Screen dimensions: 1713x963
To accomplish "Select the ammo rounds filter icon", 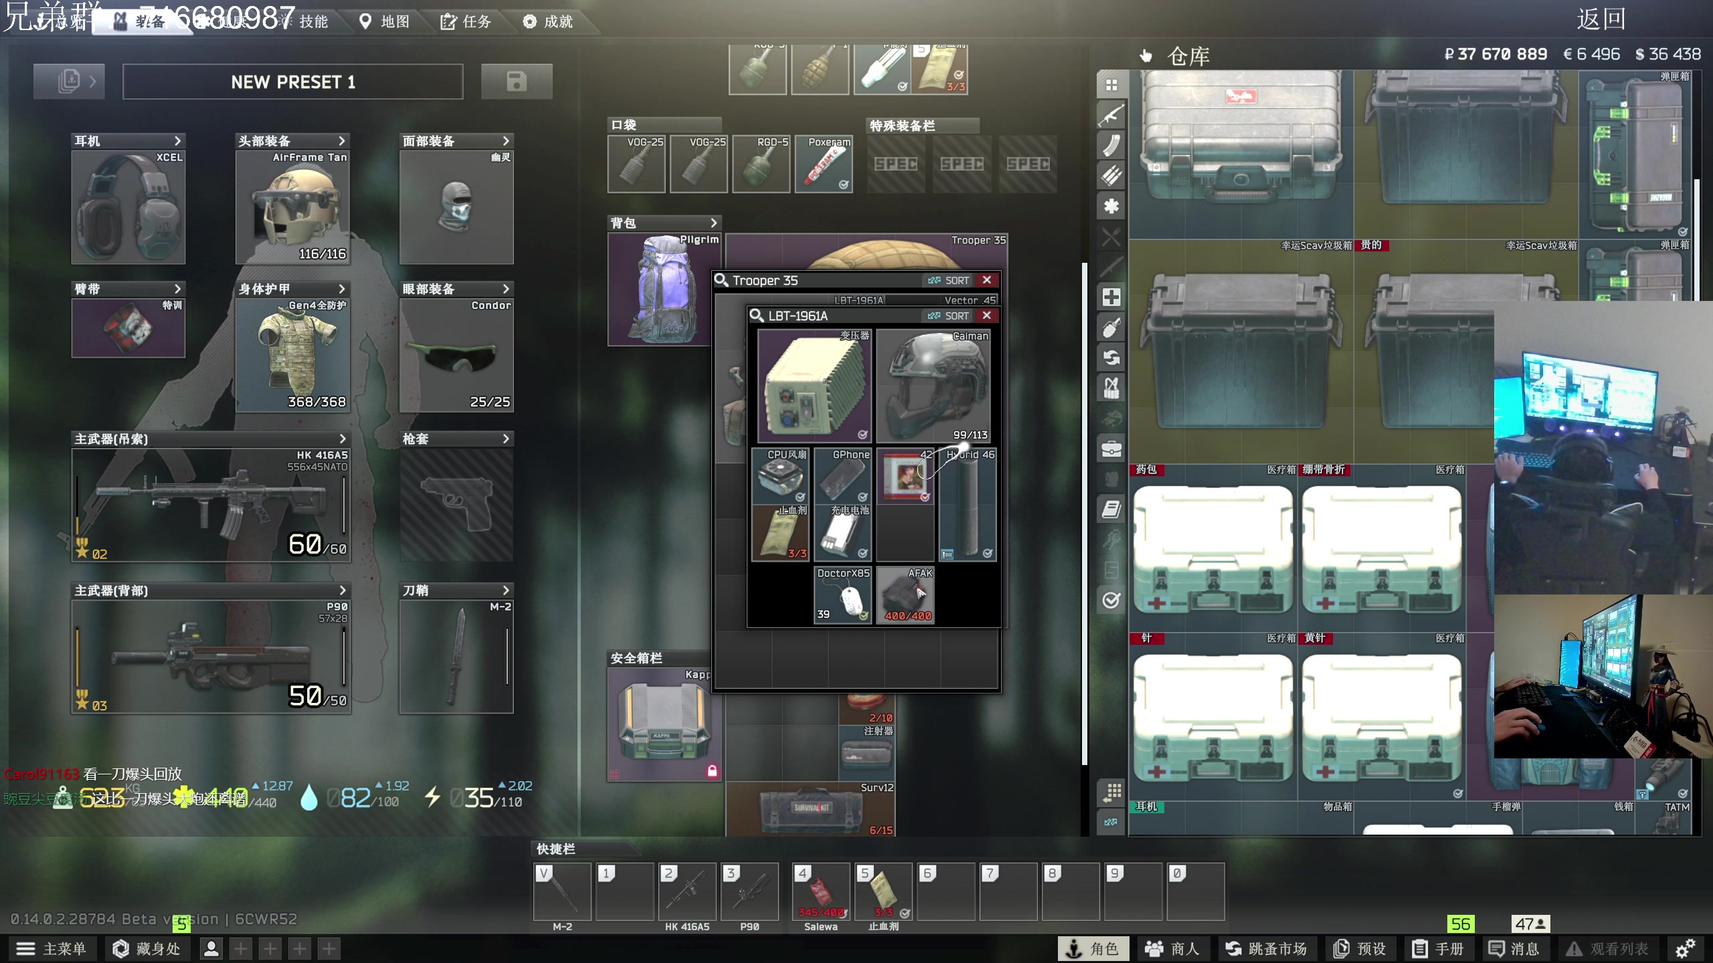I will click(x=1111, y=176).
